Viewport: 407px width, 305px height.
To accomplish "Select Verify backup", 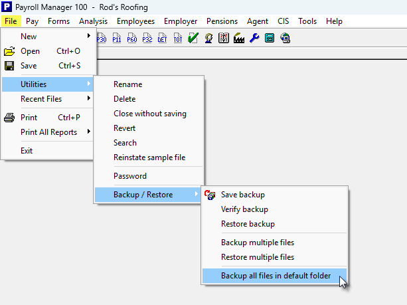I will pos(274,209).
